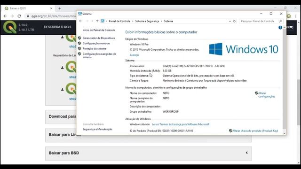Click Sistema e Segurança in the breadcrumb

[x=147, y=21]
